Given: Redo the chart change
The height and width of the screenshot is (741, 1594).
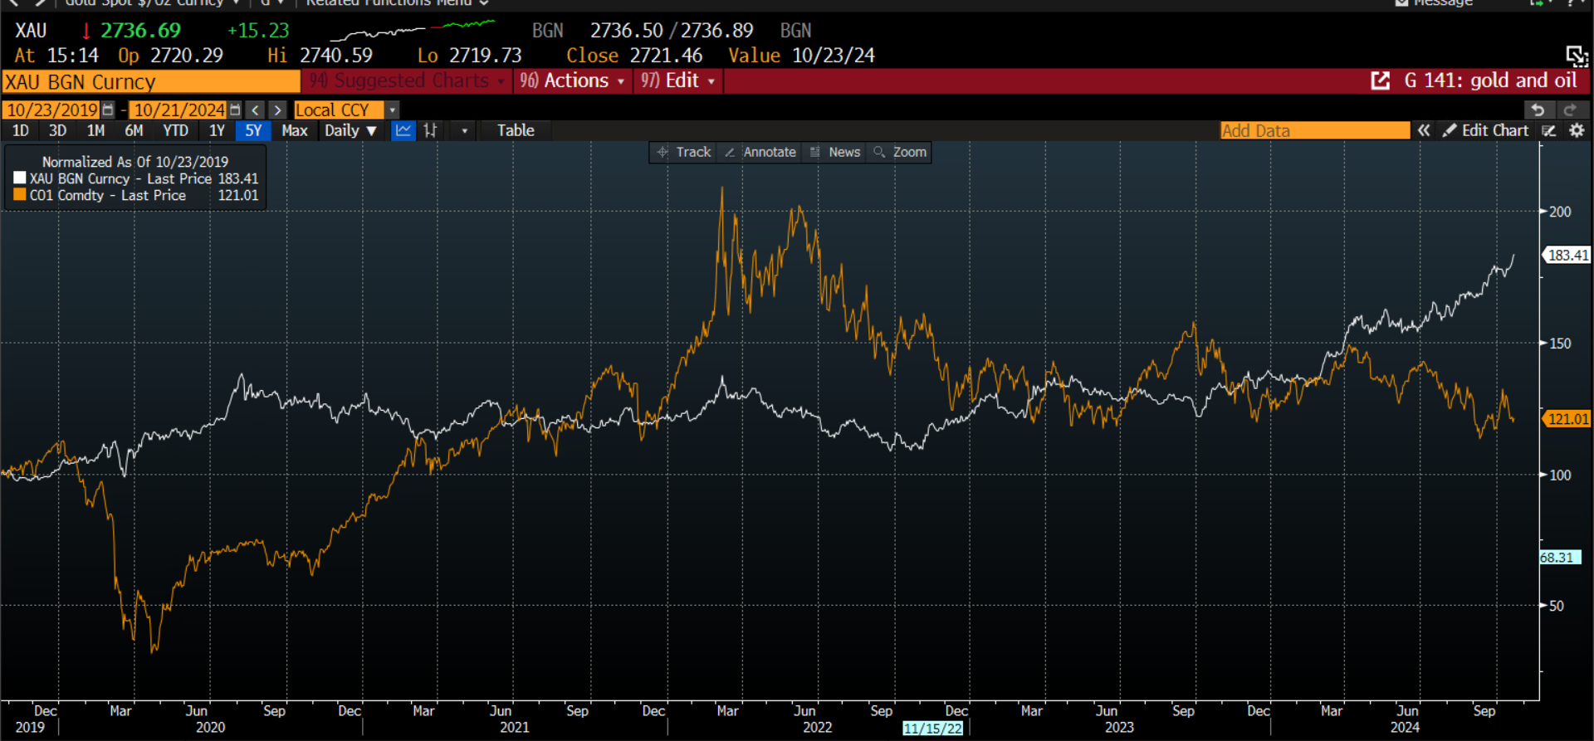Looking at the screenshot, I should tap(1569, 110).
